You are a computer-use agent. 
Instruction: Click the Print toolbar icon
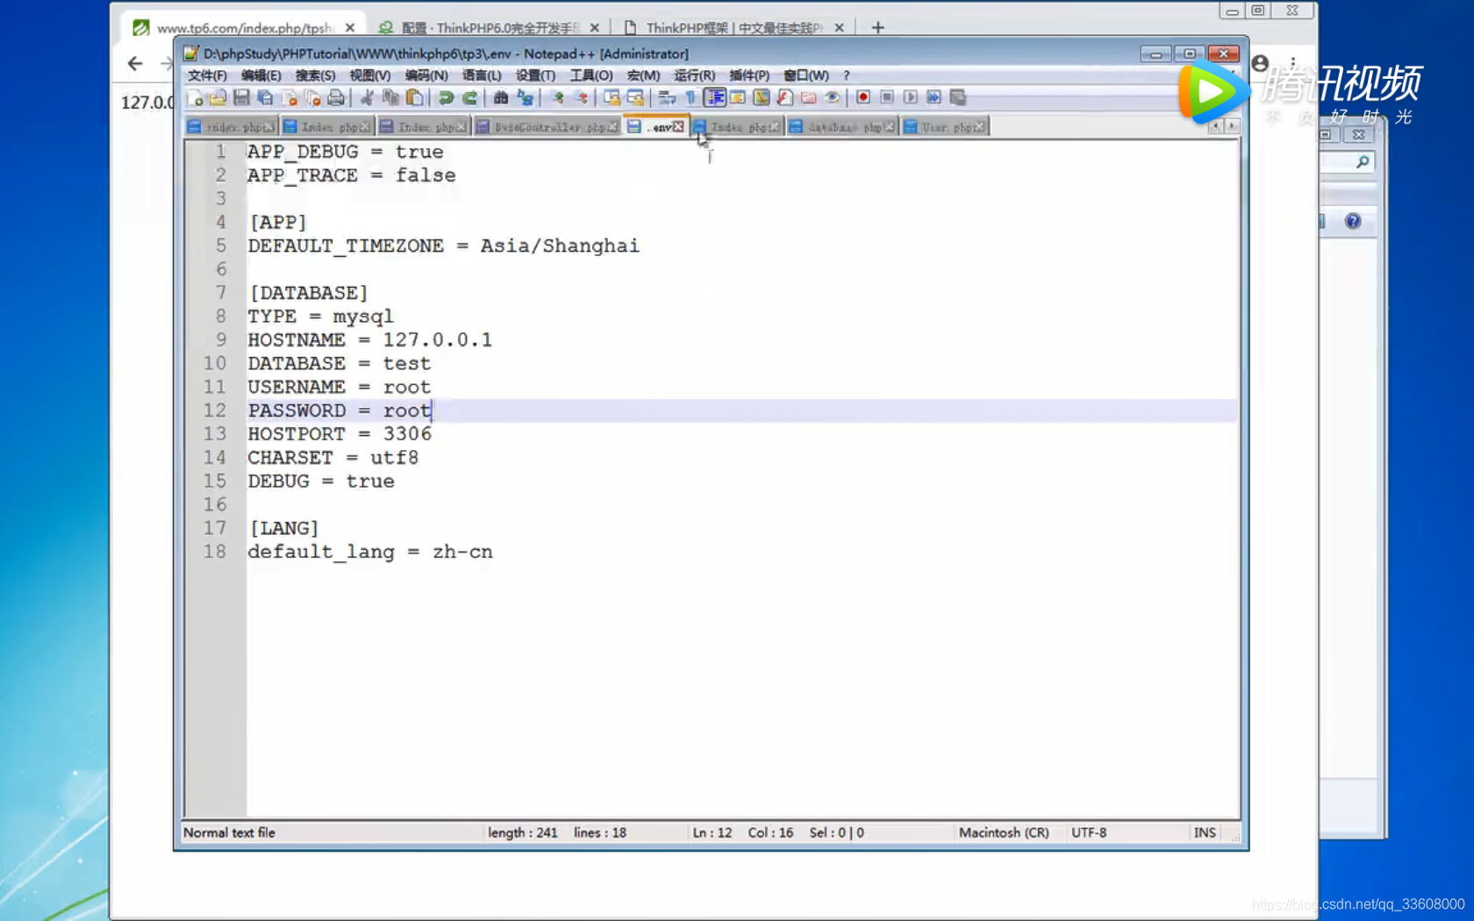click(x=336, y=97)
